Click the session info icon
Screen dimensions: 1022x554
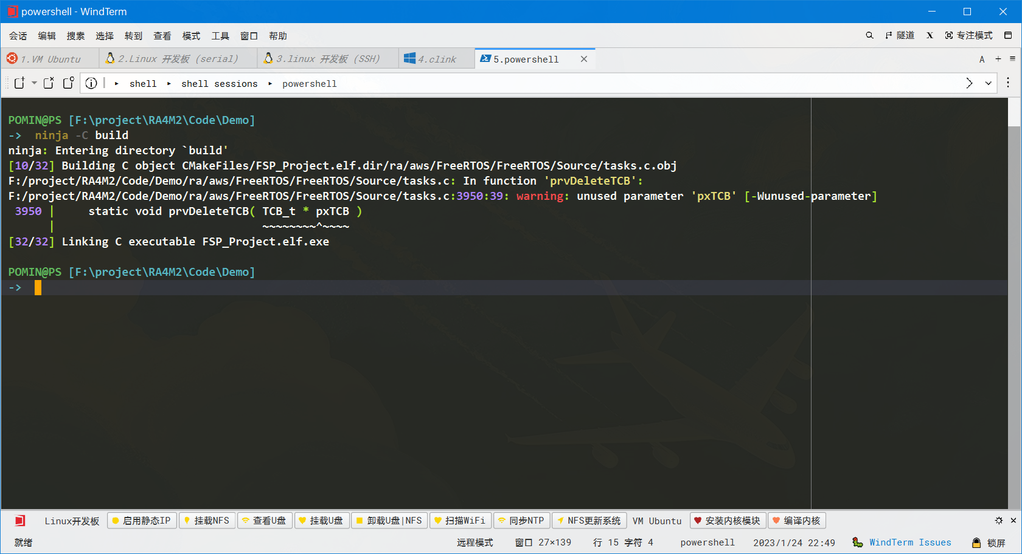coord(91,83)
